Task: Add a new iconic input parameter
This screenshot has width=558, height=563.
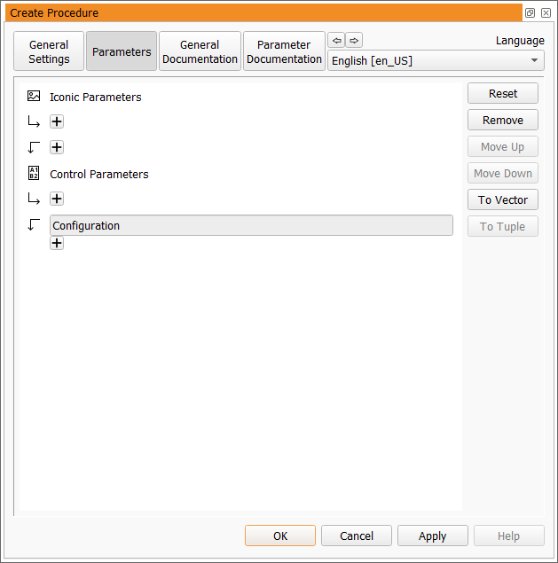Action: tap(57, 121)
